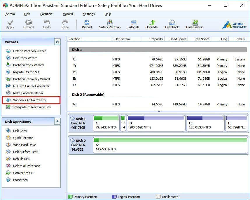The width and height of the screenshot is (250, 200).
Task: Launch Extend Partition Wizard
Action: tap(30, 51)
